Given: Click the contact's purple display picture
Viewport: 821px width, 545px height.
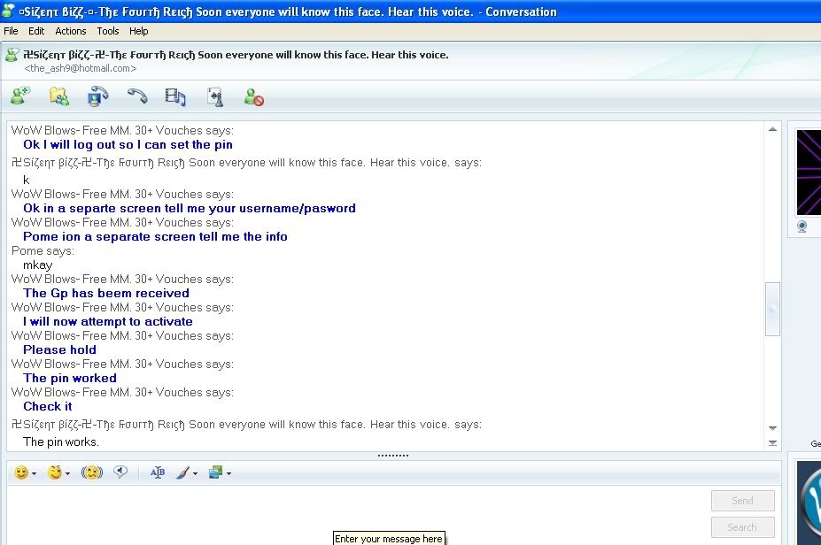Looking at the screenshot, I should pyautogui.click(x=809, y=172).
